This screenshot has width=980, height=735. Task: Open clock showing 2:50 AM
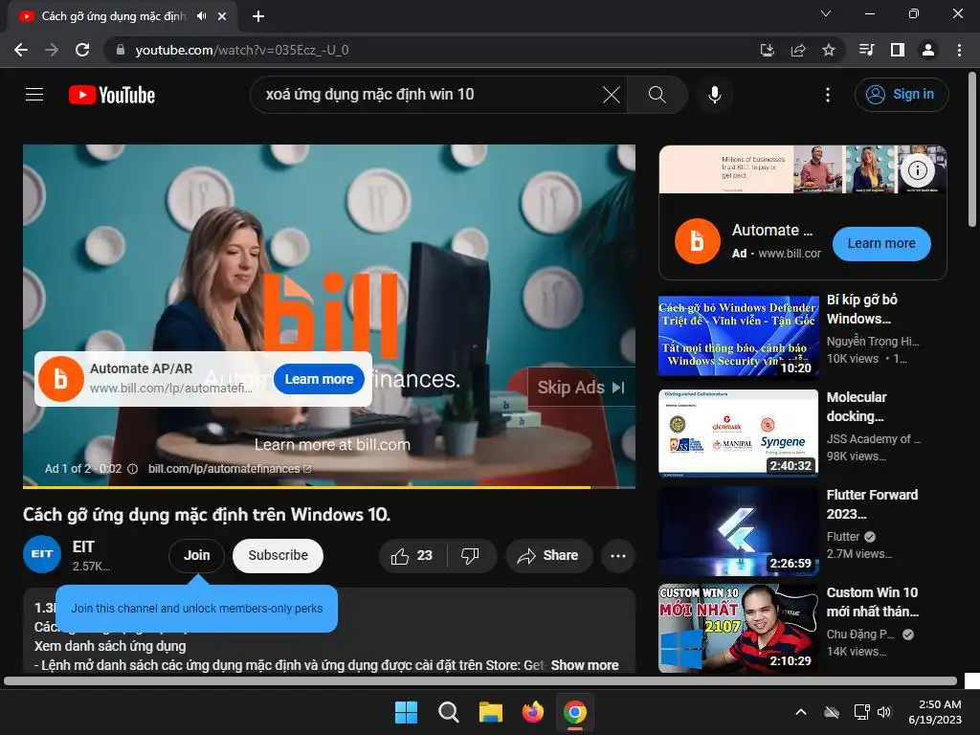934,712
